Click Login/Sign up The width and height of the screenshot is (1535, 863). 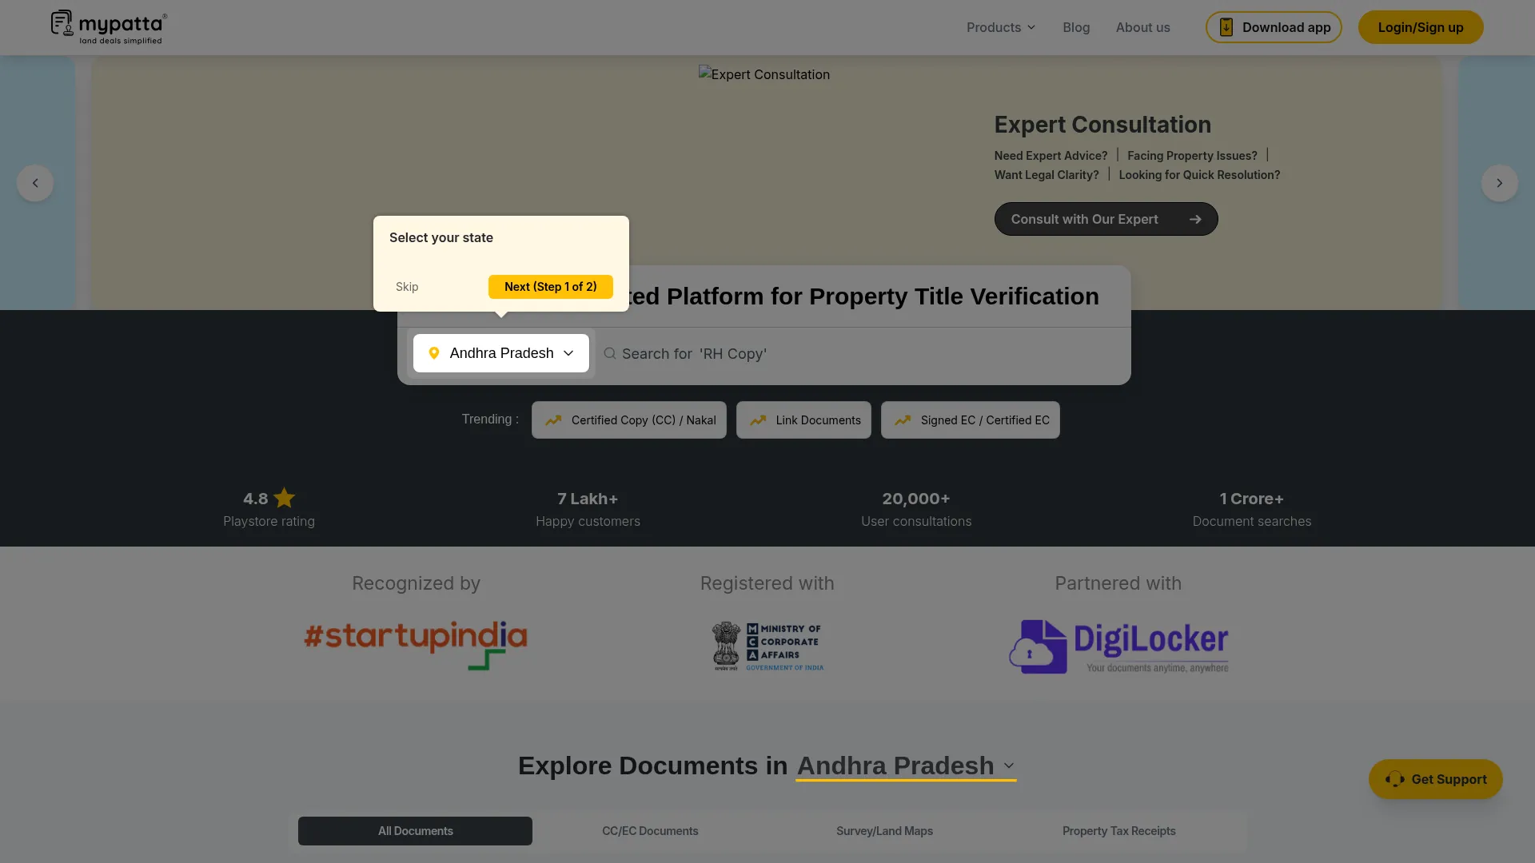pos(1421,27)
